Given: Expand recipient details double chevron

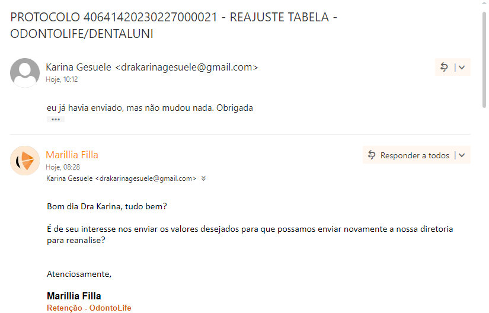Looking at the screenshot, I should coord(203,178).
